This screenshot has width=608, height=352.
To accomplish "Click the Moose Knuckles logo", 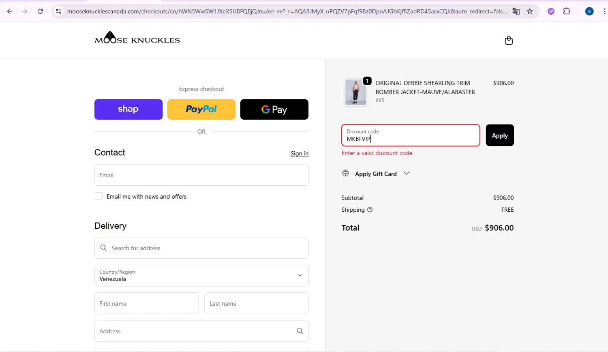I will coord(137,38).
